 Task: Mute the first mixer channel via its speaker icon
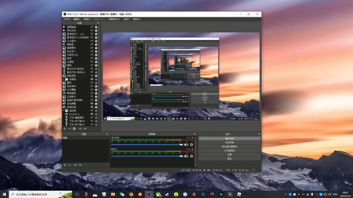pos(186,145)
